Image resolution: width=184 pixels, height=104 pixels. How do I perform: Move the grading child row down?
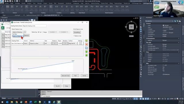click(87, 55)
